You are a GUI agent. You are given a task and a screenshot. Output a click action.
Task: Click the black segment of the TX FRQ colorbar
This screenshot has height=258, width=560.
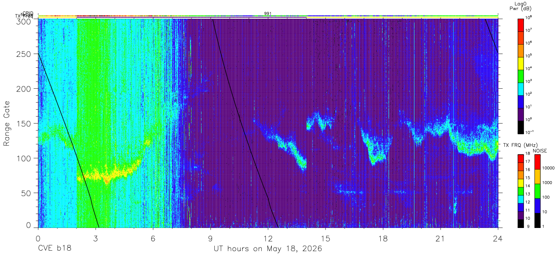coord(521,223)
